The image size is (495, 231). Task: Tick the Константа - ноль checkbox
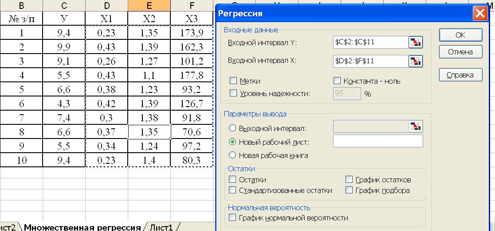tap(337, 81)
